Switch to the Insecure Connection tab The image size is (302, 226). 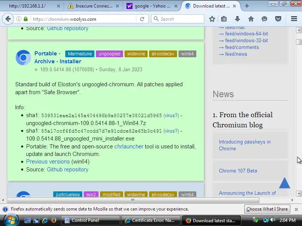(93, 6)
